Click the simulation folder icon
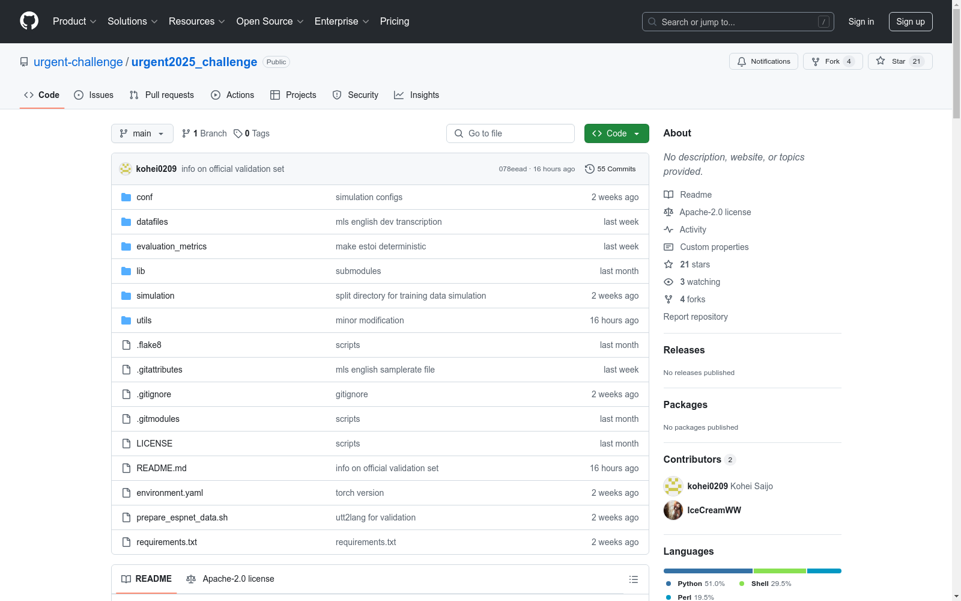The image size is (961, 601). 126,296
